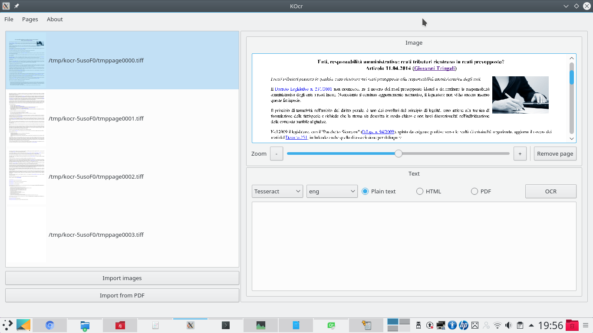The image size is (593, 333).
Task: Click the Import from PDF button
Action: pyautogui.click(x=122, y=295)
